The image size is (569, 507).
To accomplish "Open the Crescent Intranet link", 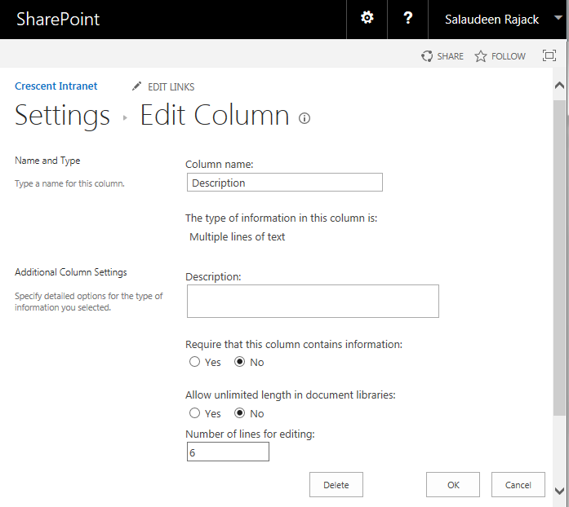I will [56, 86].
